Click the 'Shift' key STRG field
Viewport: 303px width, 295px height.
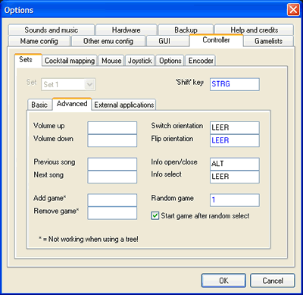pos(235,84)
